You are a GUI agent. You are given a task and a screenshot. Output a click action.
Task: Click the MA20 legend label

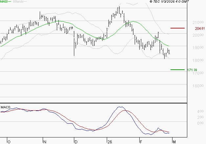[x=4, y=2]
